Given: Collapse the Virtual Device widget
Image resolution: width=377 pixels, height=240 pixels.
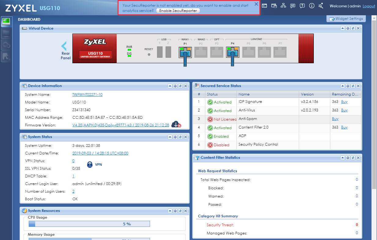Looking at the screenshot, I should pyautogui.click(x=342, y=28).
